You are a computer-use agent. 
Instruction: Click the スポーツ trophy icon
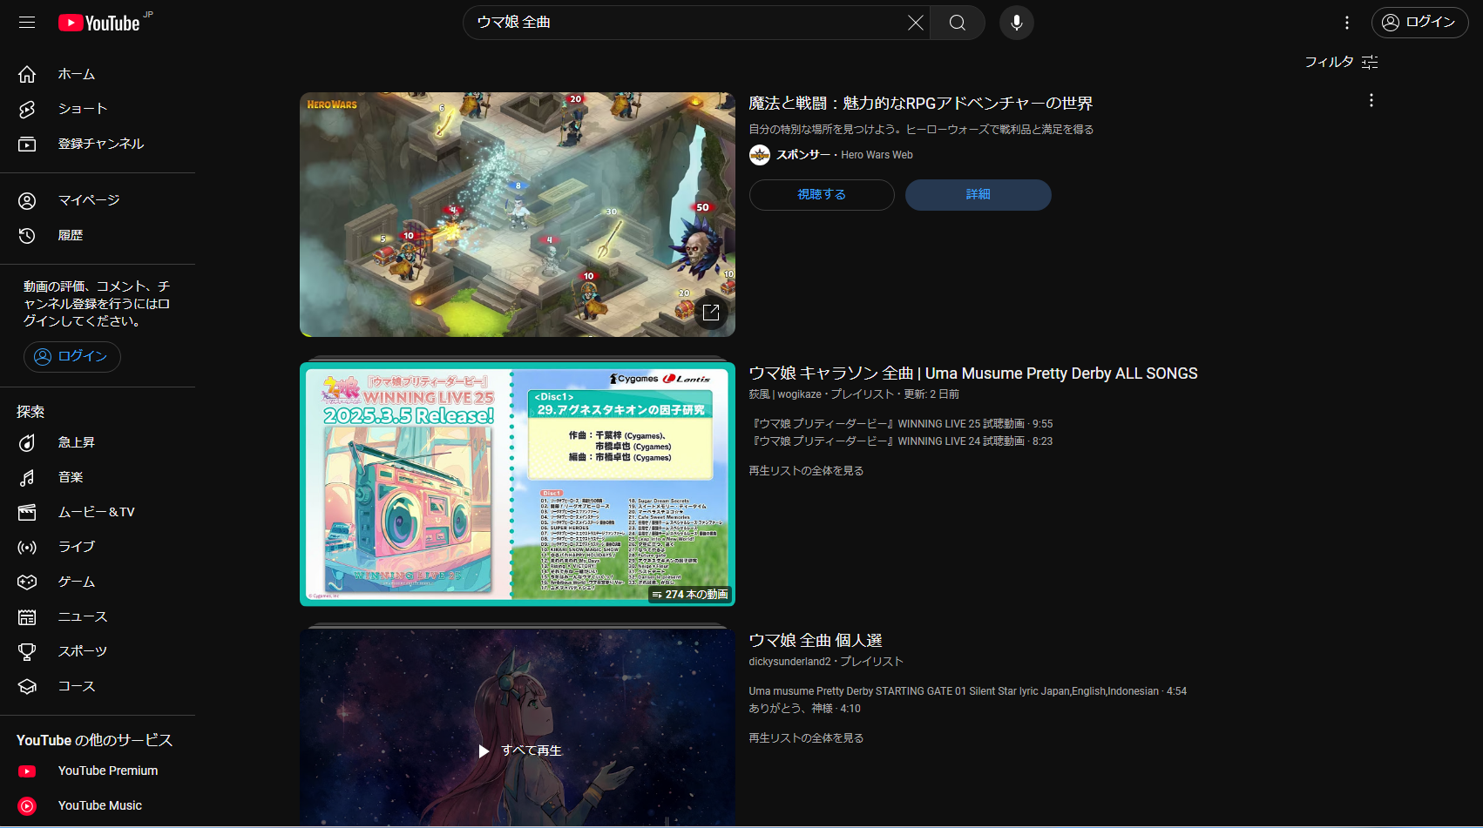[x=27, y=651]
